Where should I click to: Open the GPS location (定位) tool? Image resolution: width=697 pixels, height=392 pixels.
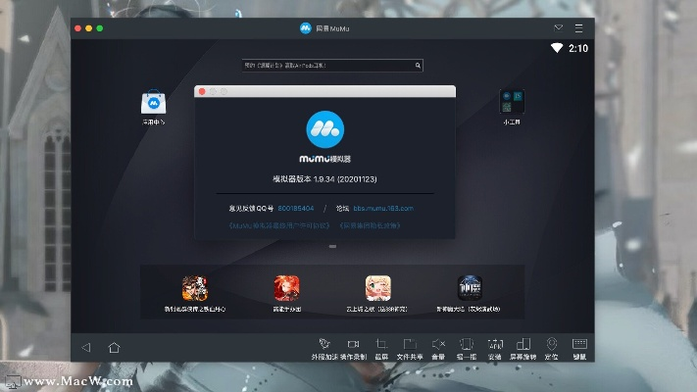pos(551,344)
